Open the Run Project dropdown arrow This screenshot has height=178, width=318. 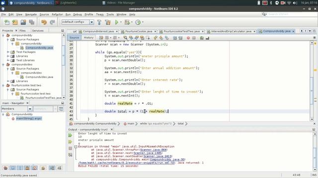click(x=121, y=22)
